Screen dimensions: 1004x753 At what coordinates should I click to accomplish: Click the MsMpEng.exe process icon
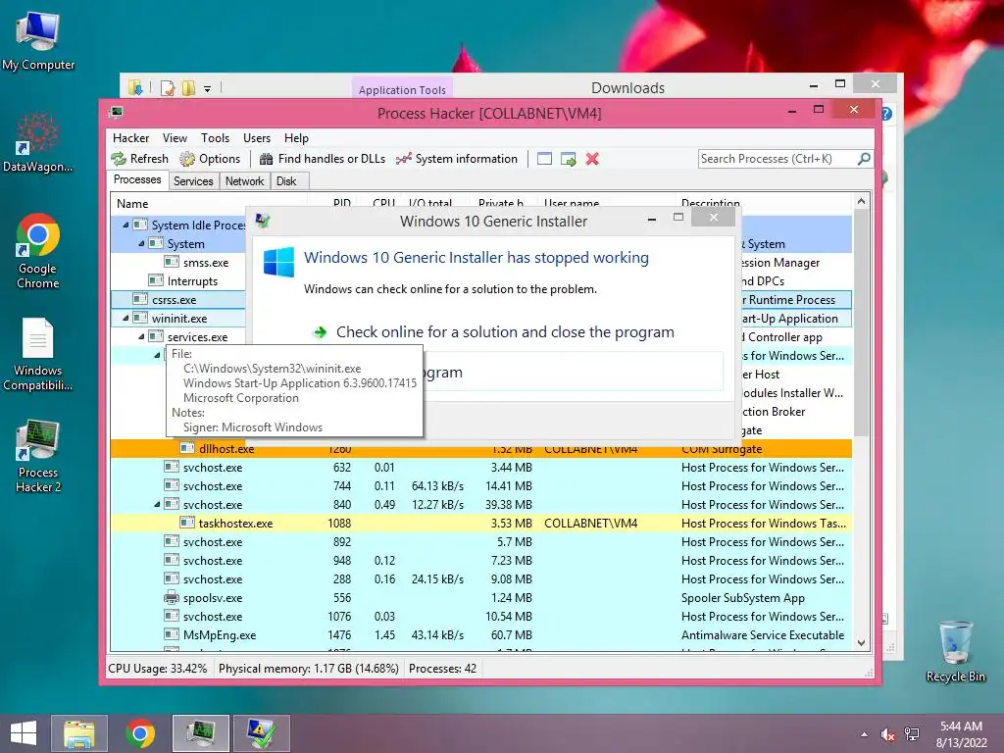171,634
